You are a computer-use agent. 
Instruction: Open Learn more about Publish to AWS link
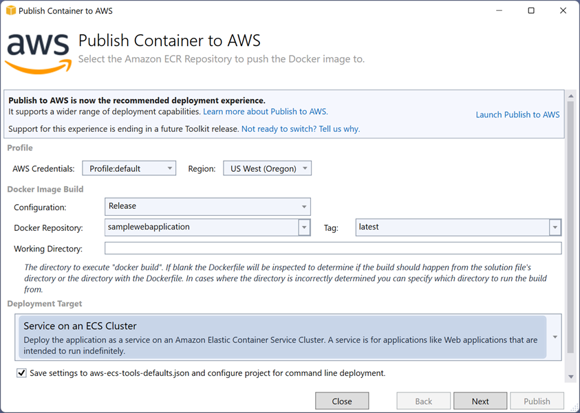click(265, 111)
